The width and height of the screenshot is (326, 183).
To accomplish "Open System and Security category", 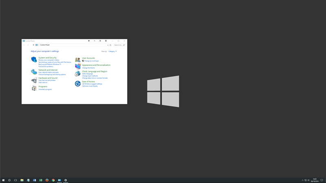I will tap(47, 58).
